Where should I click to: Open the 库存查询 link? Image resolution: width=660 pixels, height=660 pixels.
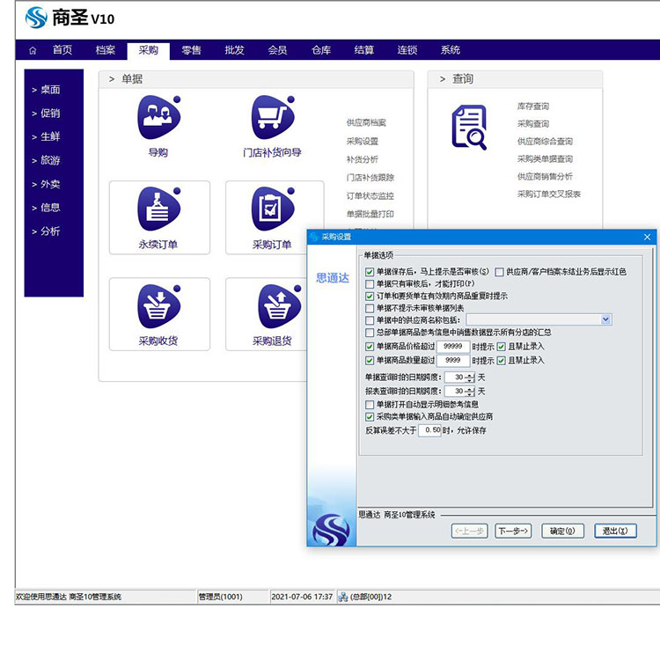tap(533, 106)
